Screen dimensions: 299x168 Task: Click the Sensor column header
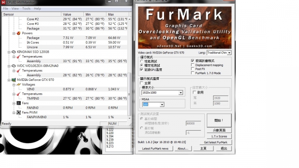(32, 14)
